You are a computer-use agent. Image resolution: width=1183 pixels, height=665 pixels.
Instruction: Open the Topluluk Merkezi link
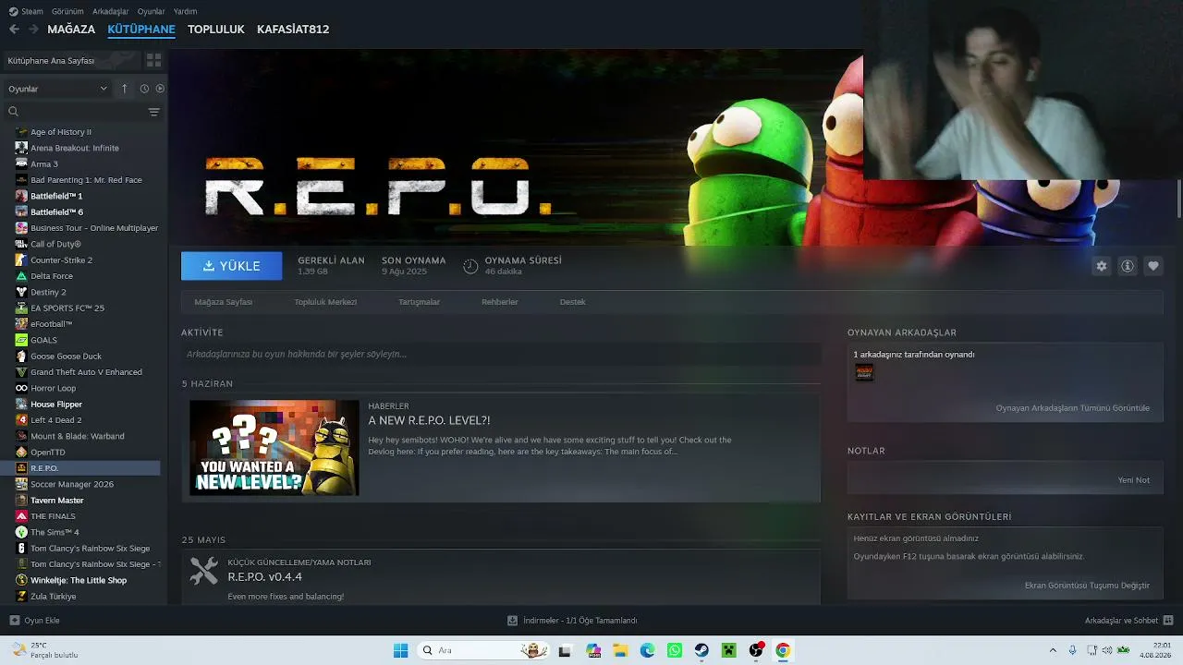(325, 302)
